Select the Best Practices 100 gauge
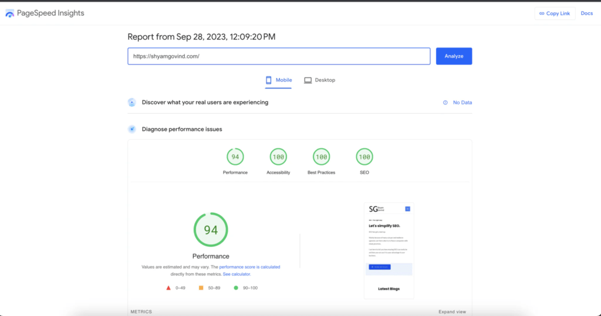The height and width of the screenshot is (316, 601). pyautogui.click(x=321, y=157)
